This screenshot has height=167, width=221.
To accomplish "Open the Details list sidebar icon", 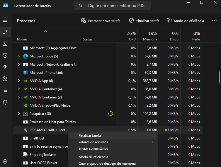I will point(5,90).
